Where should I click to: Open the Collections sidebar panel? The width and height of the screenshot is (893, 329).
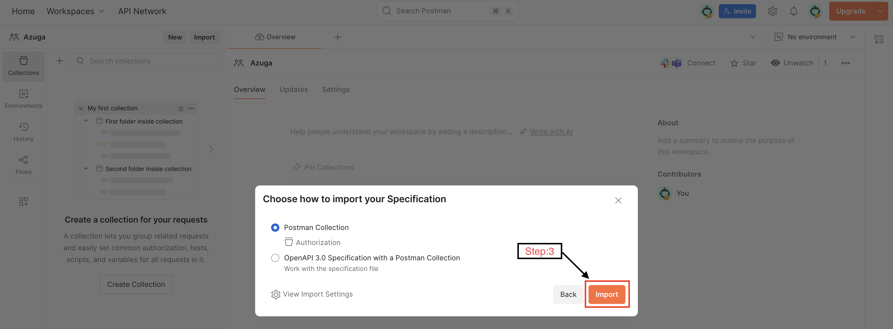point(24,66)
